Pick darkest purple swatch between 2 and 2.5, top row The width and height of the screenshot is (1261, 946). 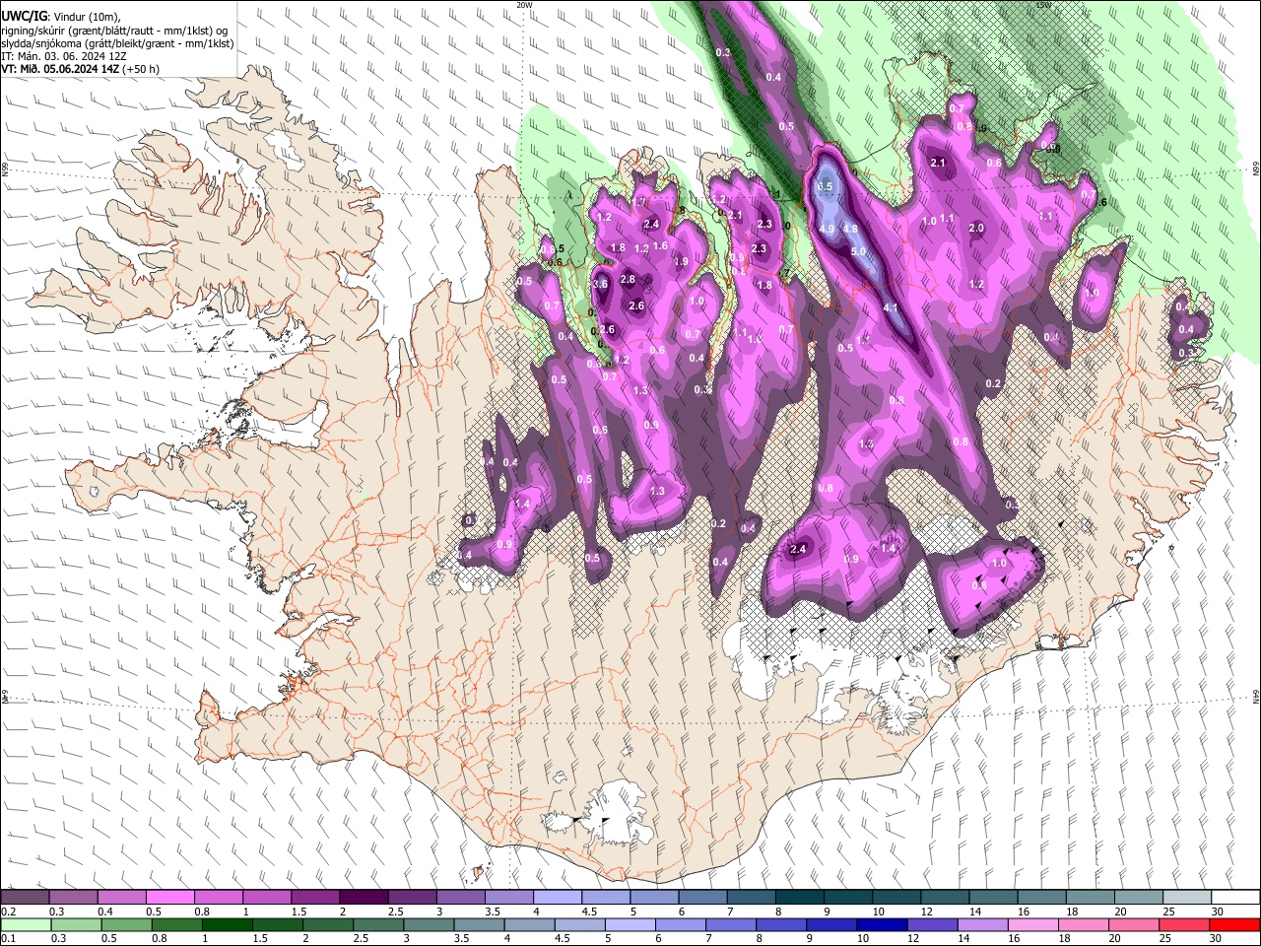pos(363,897)
